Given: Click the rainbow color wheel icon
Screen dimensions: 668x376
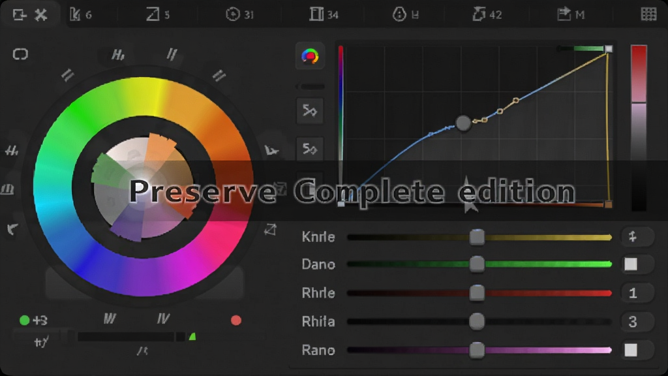Looking at the screenshot, I should click(x=310, y=56).
